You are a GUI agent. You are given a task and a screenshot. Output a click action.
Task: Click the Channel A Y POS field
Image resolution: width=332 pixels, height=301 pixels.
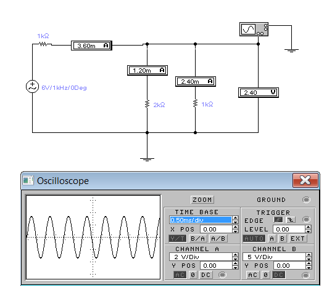216,265
